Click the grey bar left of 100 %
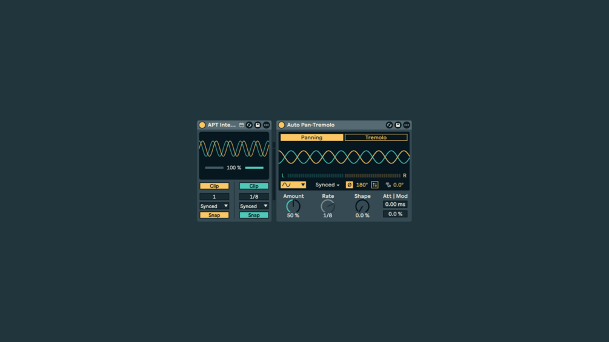Screen dimensions: 609x342 pyautogui.click(x=214, y=168)
